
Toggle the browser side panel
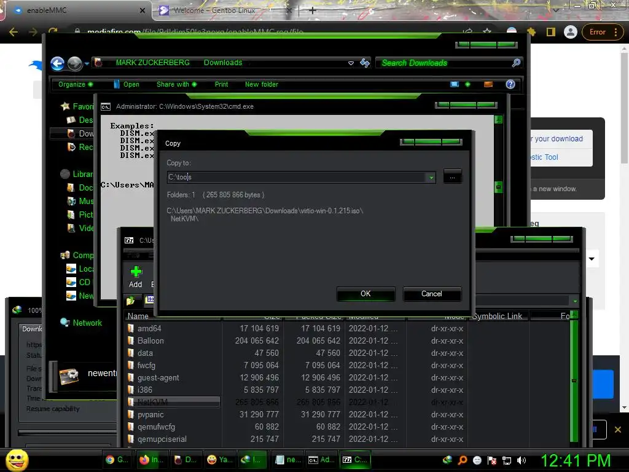(x=551, y=32)
